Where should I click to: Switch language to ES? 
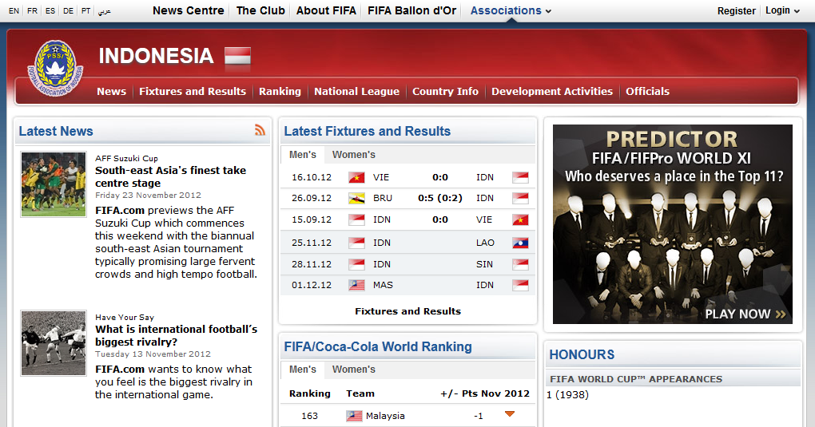[50, 11]
